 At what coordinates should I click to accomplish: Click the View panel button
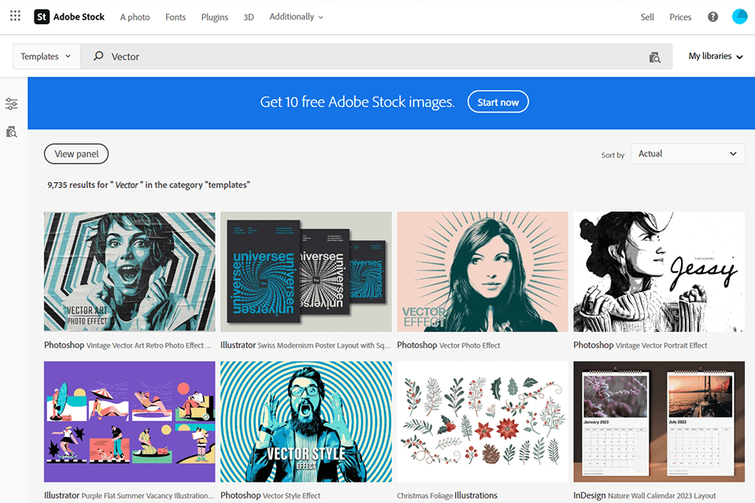click(76, 154)
